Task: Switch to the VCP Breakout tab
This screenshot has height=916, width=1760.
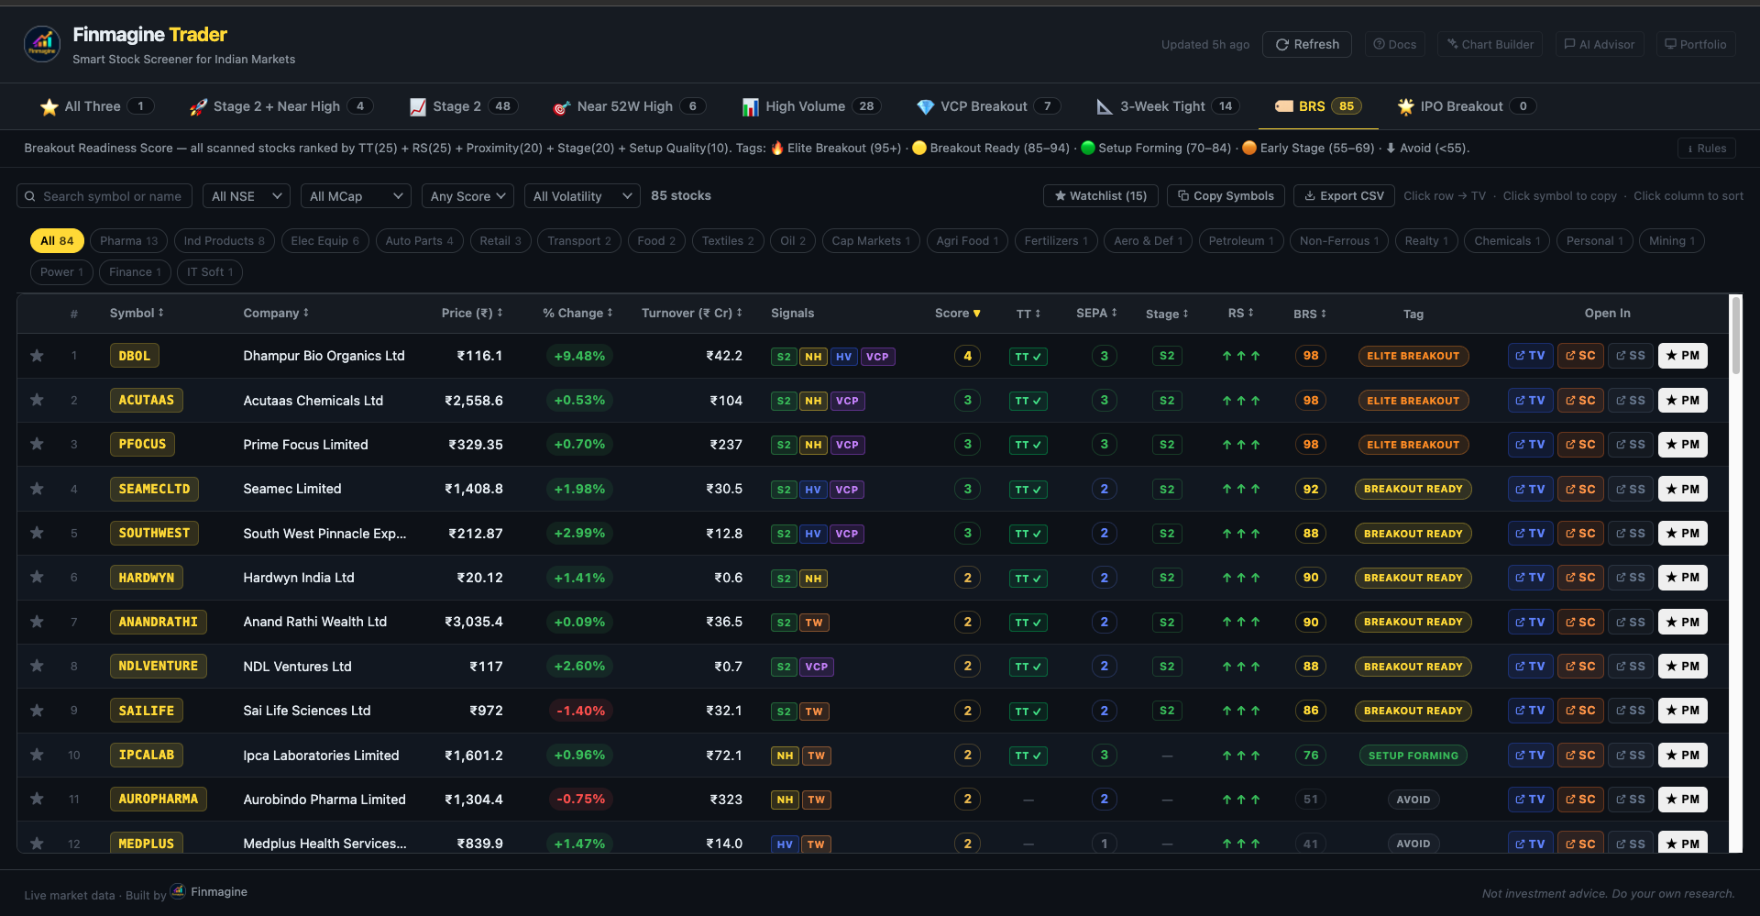Action: tap(988, 106)
